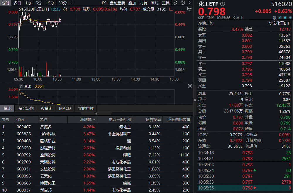The height and width of the screenshot is (193, 293).
Task: Select the drawing pencil icon near 融
Action: (280, 18)
